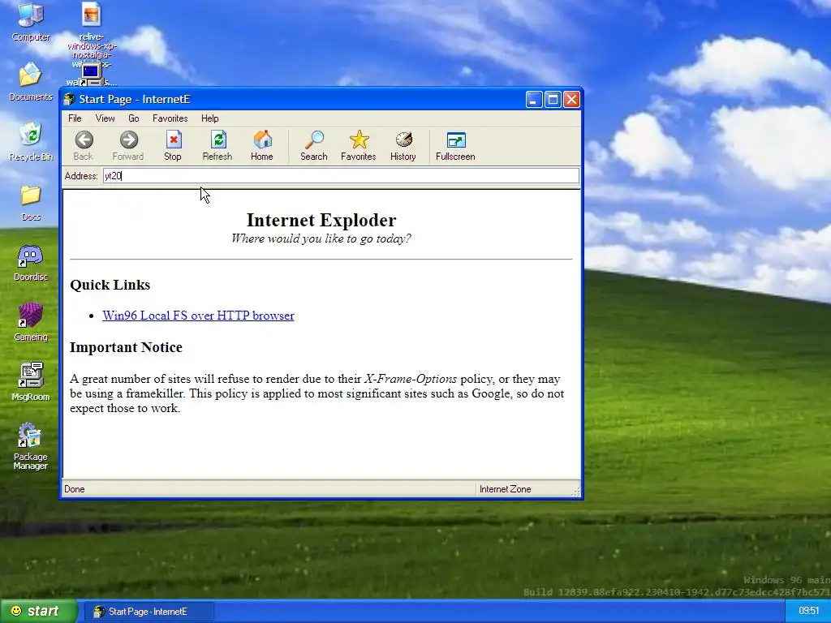Click the 'Where would you like to go today?' tagline
Viewport: 831px width, 623px height.
(321, 238)
